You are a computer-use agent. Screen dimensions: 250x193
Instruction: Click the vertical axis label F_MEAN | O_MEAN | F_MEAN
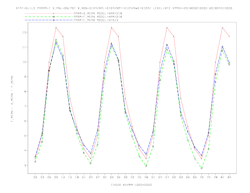[12, 99]
